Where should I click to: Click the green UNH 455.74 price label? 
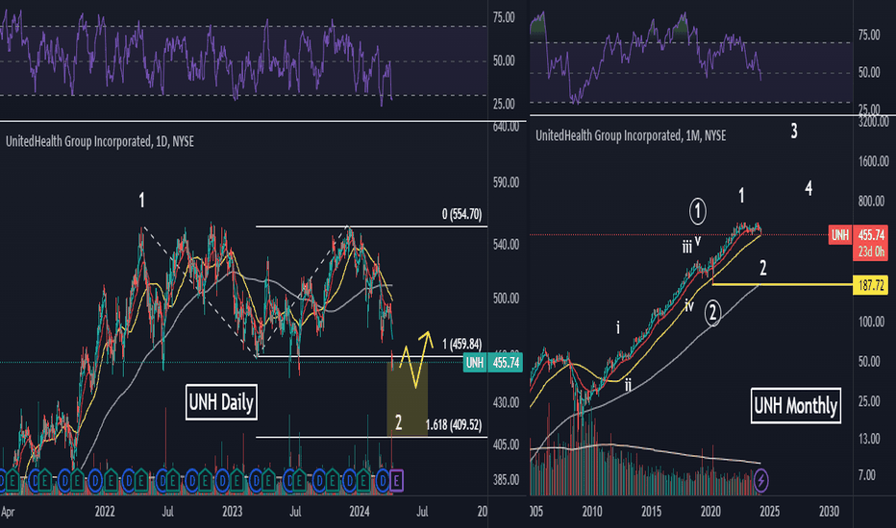(x=493, y=363)
